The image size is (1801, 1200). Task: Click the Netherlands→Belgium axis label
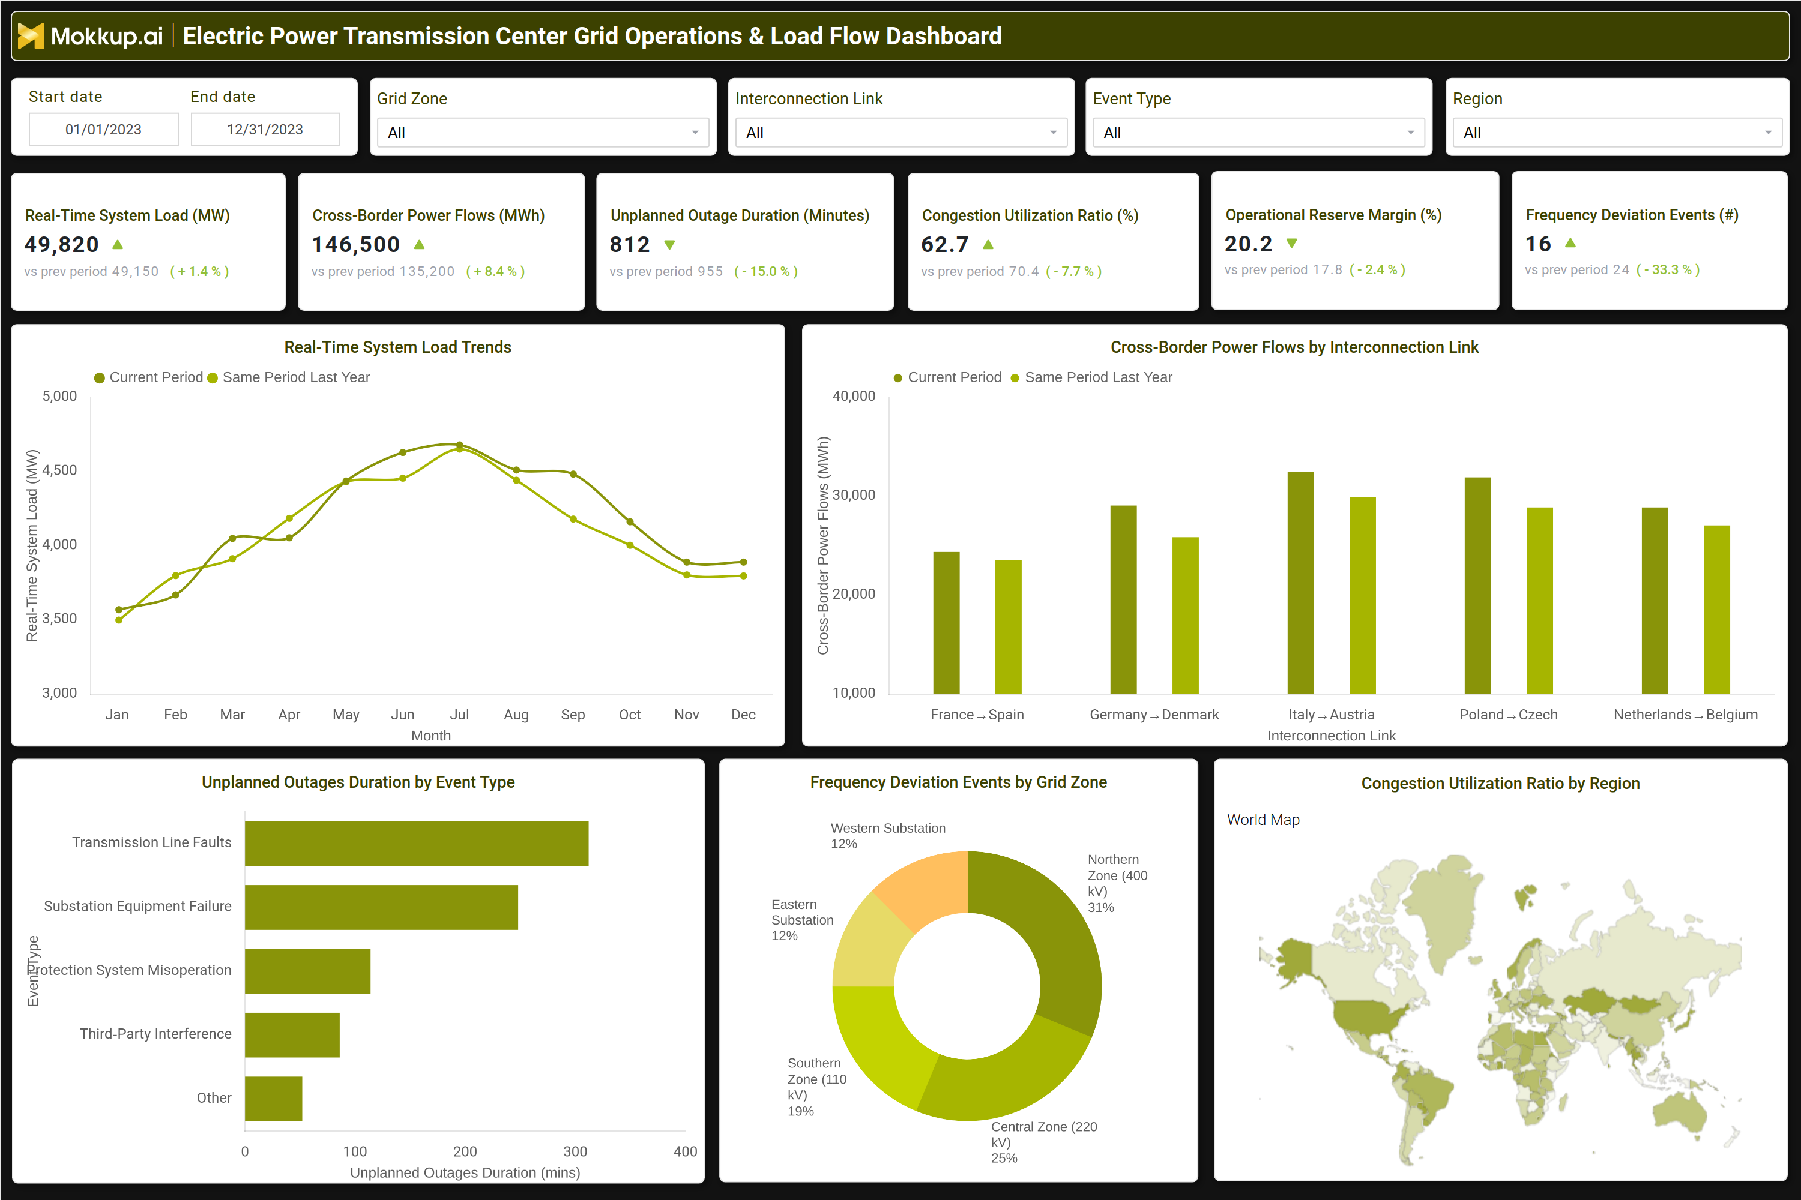(x=1685, y=715)
